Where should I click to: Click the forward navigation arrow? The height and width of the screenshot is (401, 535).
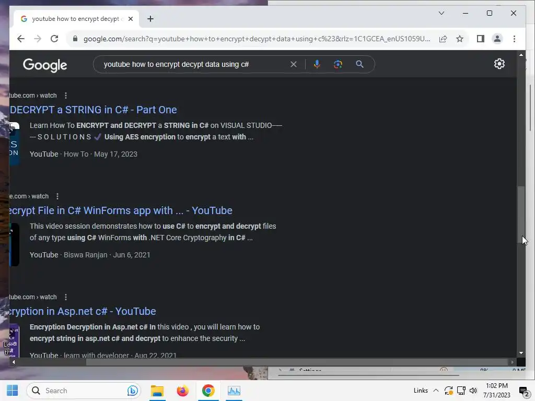coord(38,39)
